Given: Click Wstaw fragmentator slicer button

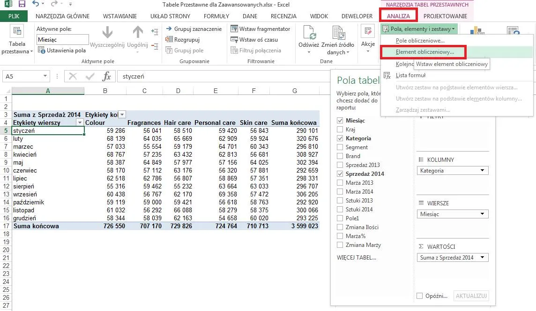Looking at the screenshot, I should click(x=261, y=29).
